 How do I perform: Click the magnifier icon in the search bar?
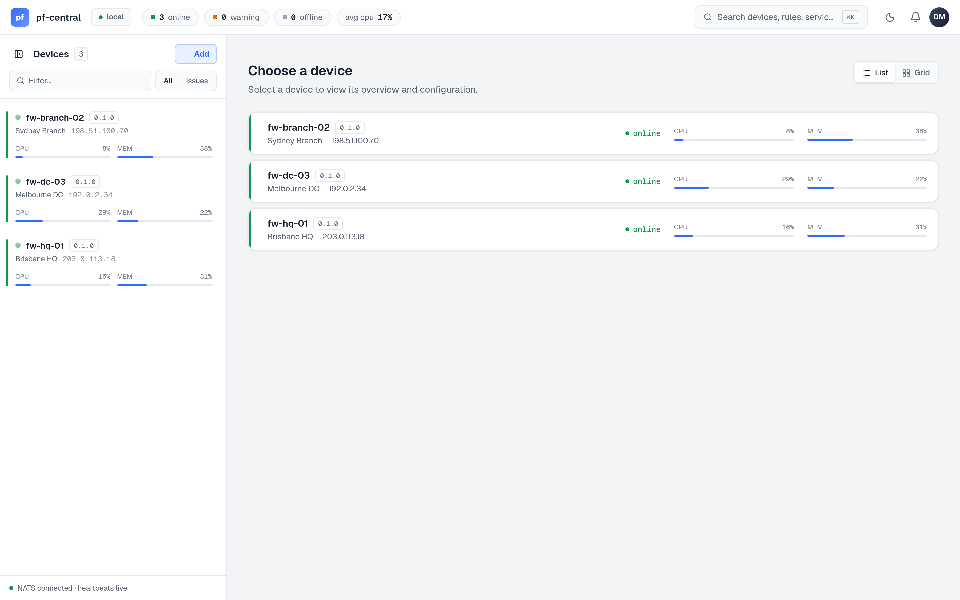tap(707, 17)
